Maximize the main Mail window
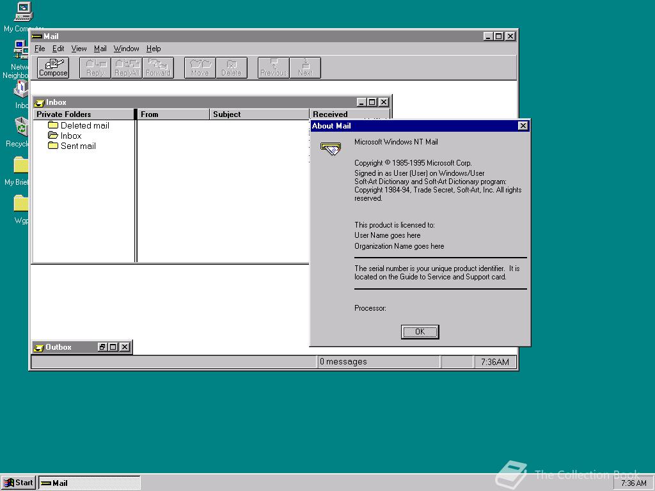Screen dimensions: 655x491 [x=498, y=36]
